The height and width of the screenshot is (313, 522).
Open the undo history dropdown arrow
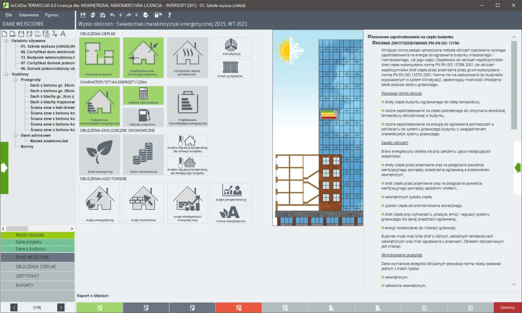120,15
